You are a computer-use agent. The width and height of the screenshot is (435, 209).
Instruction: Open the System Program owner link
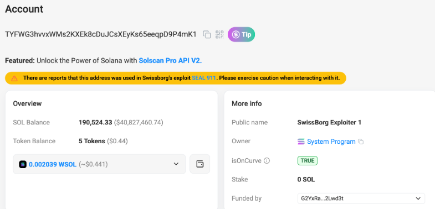(331, 142)
